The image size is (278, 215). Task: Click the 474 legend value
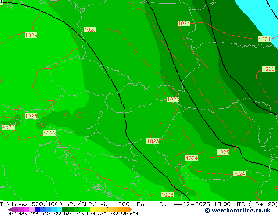pos(13,213)
